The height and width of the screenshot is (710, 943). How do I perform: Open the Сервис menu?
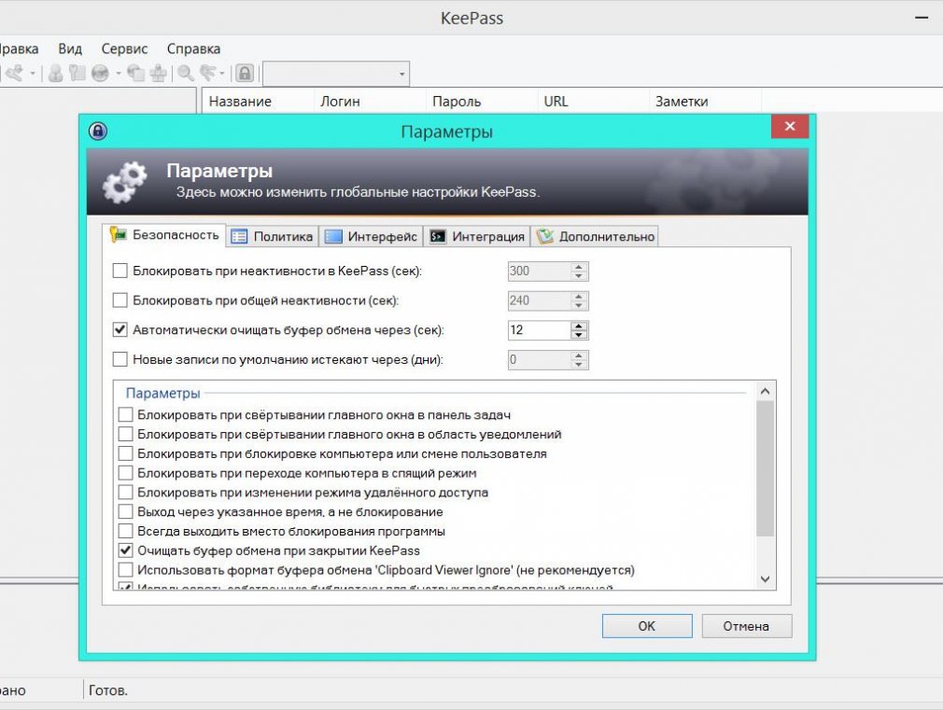[124, 49]
